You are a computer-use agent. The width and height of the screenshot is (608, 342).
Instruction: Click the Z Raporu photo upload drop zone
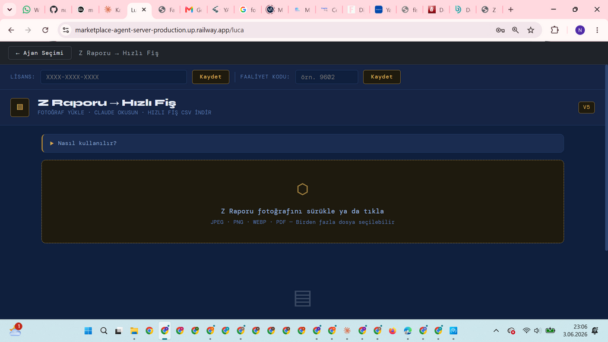pos(302,202)
